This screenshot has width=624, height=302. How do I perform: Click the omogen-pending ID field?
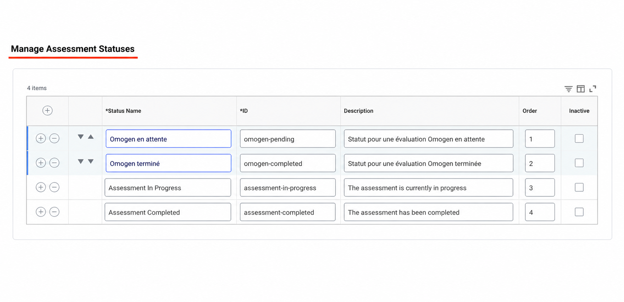click(x=288, y=139)
